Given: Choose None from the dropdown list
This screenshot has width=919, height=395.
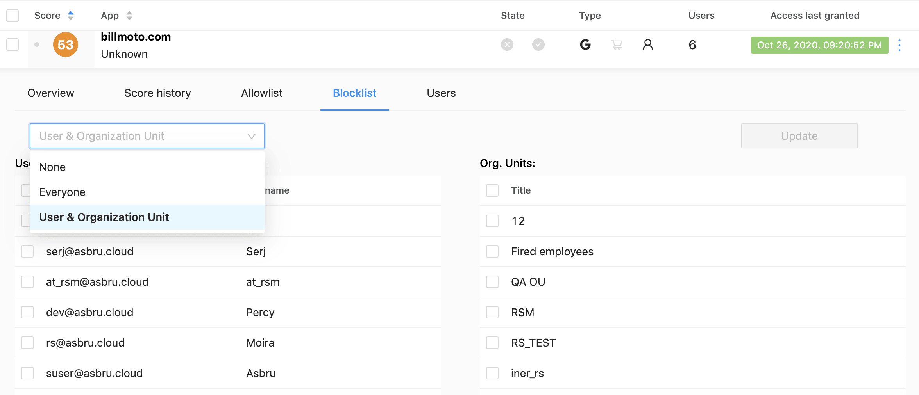Looking at the screenshot, I should coord(52,167).
